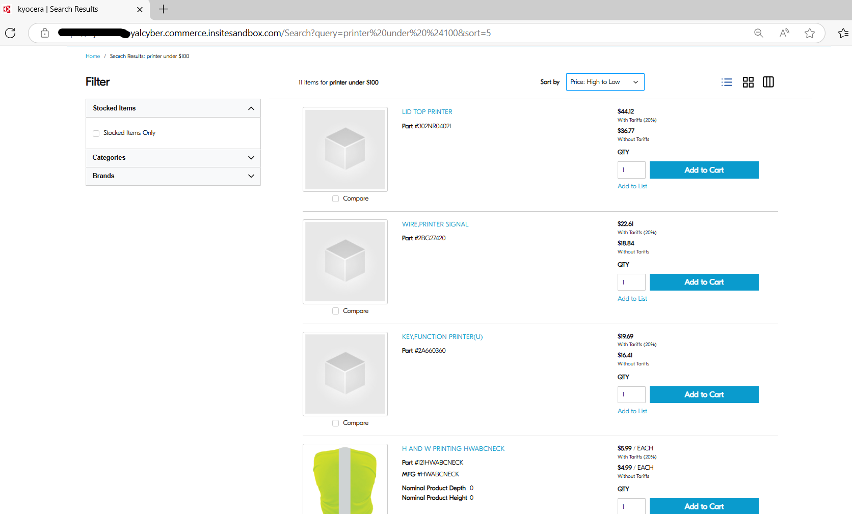Switch to list view layout
The image size is (852, 514).
coord(727,82)
